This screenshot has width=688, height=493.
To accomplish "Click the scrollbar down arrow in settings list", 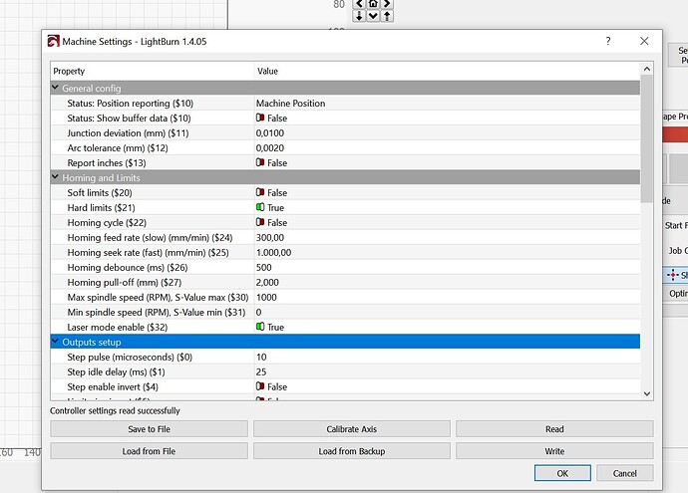I will click(647, 393).
